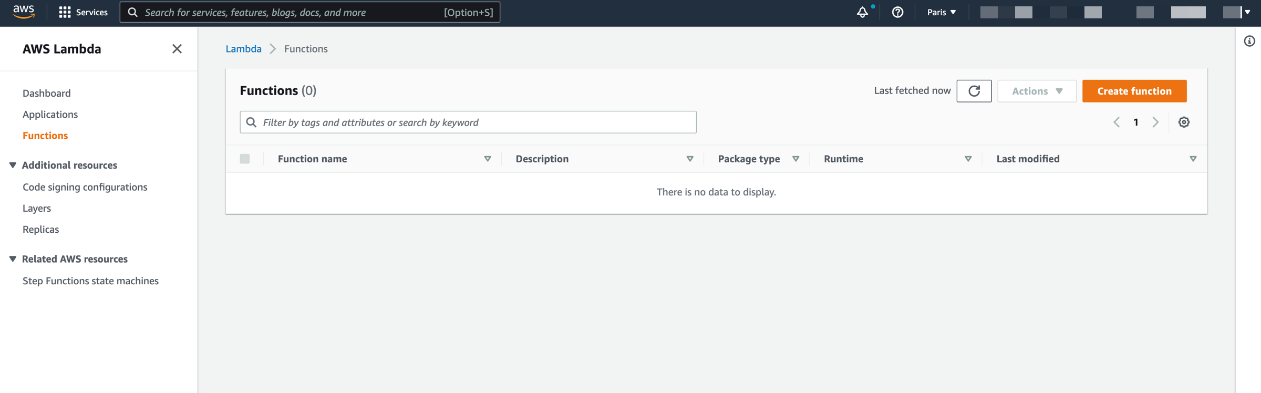This screenshot has height=393, width=1261.
Task: Open the info panel icon
Action: [1249, 41]
